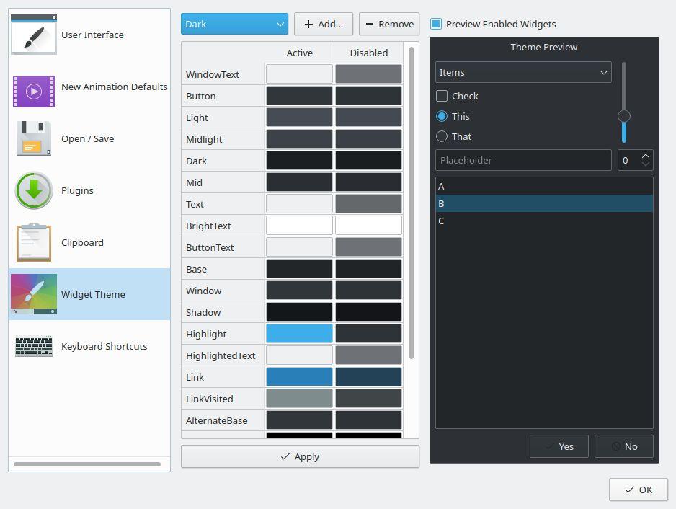The width and height of the screenshot is (676, 509).
Task: Click the OK button
Action: [639, 490]
